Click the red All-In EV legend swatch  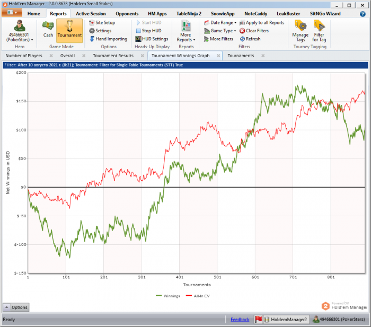pyautogui.click(x=189, y=296)
